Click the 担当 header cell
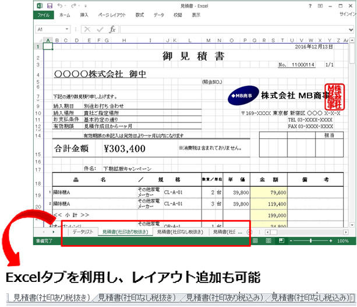Viewport: 357px width, 307px height. click(x=329, y=135)
